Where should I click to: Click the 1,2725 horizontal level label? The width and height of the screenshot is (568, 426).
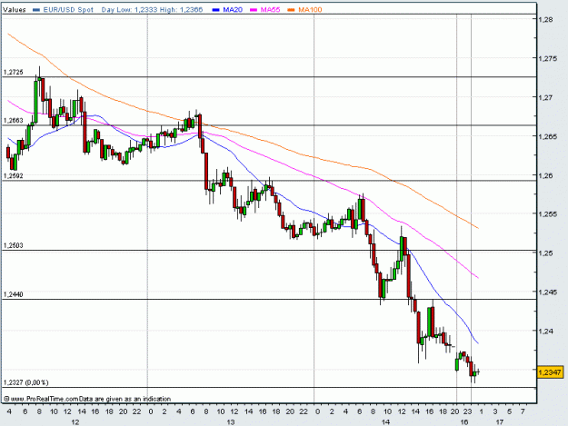coord(14,73)
